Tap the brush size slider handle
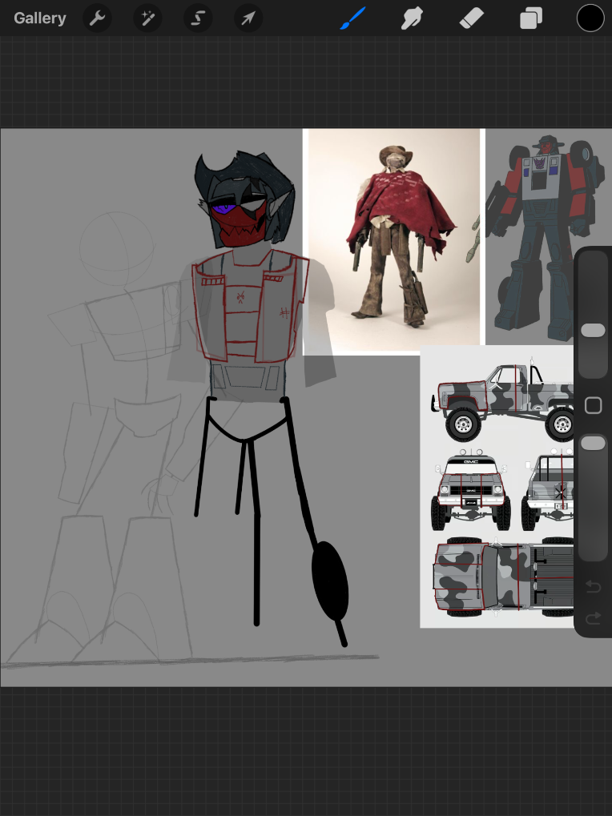This screenshot has height=816, width=612. tap(593, 330)
